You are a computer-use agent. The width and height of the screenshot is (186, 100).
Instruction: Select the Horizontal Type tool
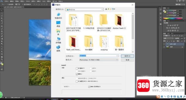pyautogui.click(x=2, y=49)
